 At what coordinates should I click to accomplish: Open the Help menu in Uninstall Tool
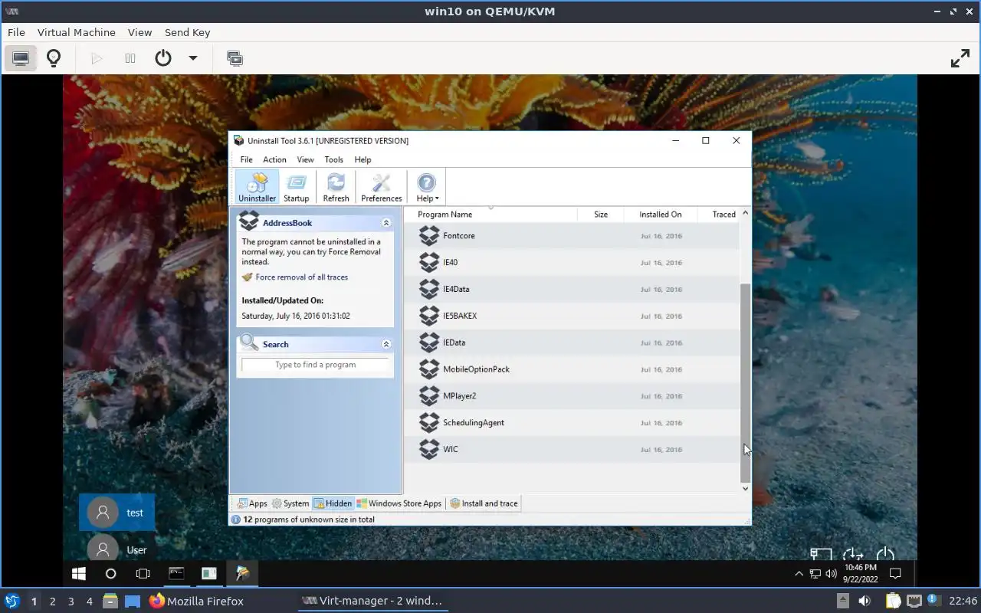[363, 159]
